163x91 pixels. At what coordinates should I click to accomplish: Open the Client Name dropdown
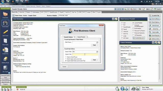click(x=97, y=42)
